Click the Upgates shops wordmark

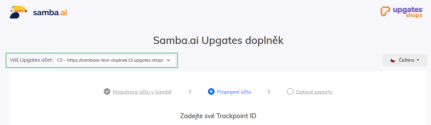408,12
